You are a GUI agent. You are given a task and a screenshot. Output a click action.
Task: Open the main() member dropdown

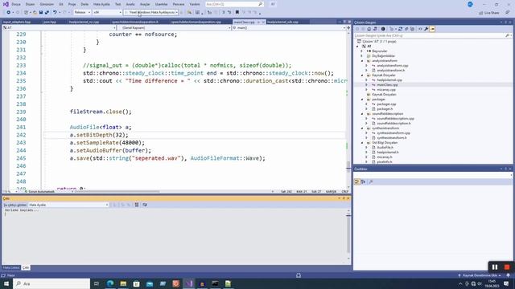coord(289,28)
